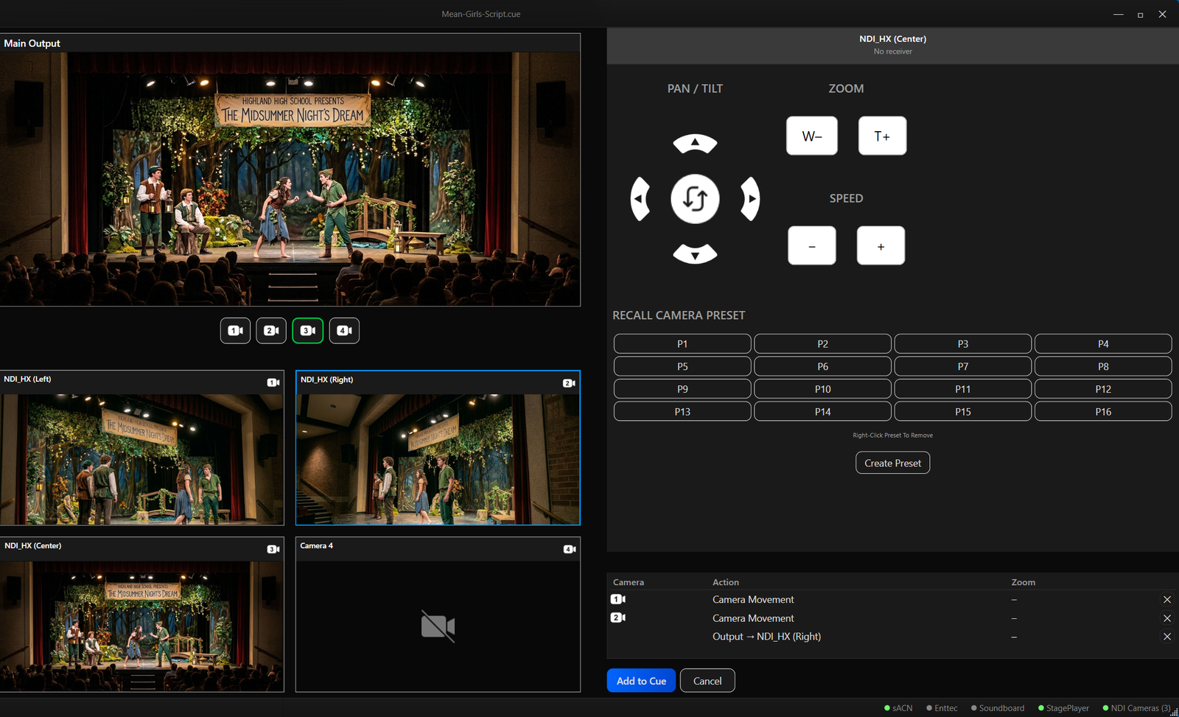Recall camera preset P15
The height and width of the screenshot is (717, 1179).
click(x=963, y=411)
